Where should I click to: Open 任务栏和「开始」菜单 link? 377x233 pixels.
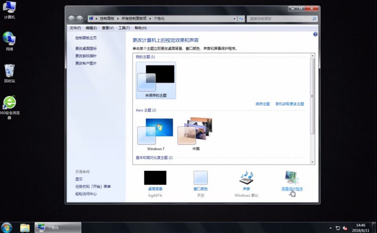93,187
